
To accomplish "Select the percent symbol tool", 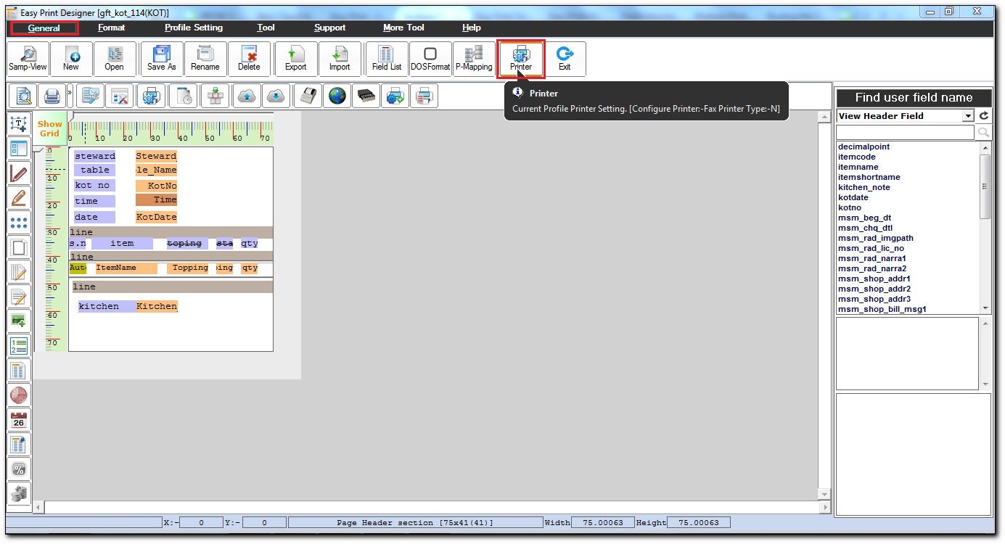I will (x=19, y=469).
